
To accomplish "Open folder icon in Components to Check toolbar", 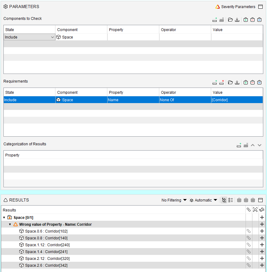I will (230, 20).
